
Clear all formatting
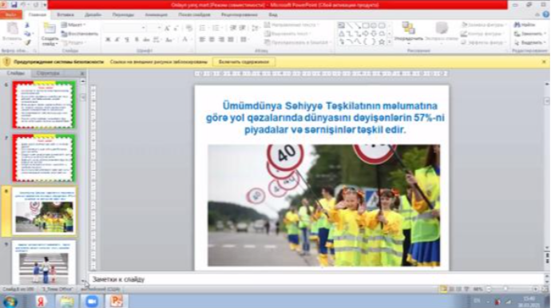click(x=189, y=28)
